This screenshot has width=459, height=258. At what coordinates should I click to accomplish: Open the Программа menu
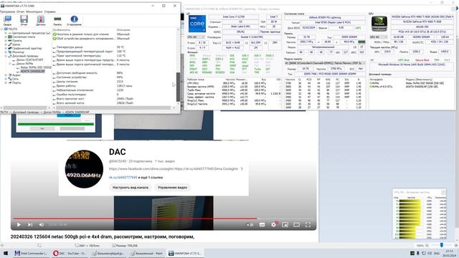coord(7,11)
